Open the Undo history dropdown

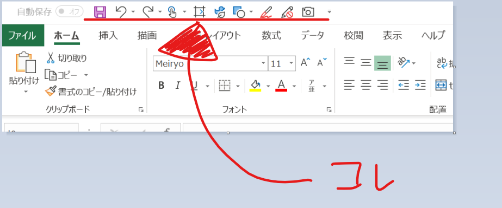(133, 12)
